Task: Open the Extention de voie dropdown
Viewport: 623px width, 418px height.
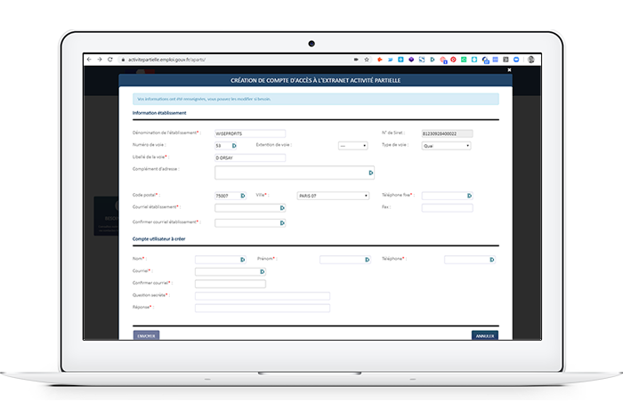Action: (352, 146)
